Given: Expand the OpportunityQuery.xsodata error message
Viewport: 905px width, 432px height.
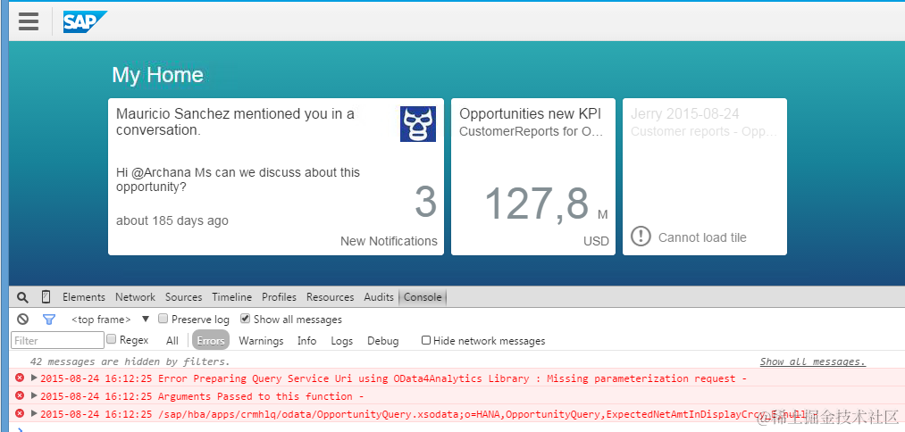Looking at the screenshot, I should (34, 413).
